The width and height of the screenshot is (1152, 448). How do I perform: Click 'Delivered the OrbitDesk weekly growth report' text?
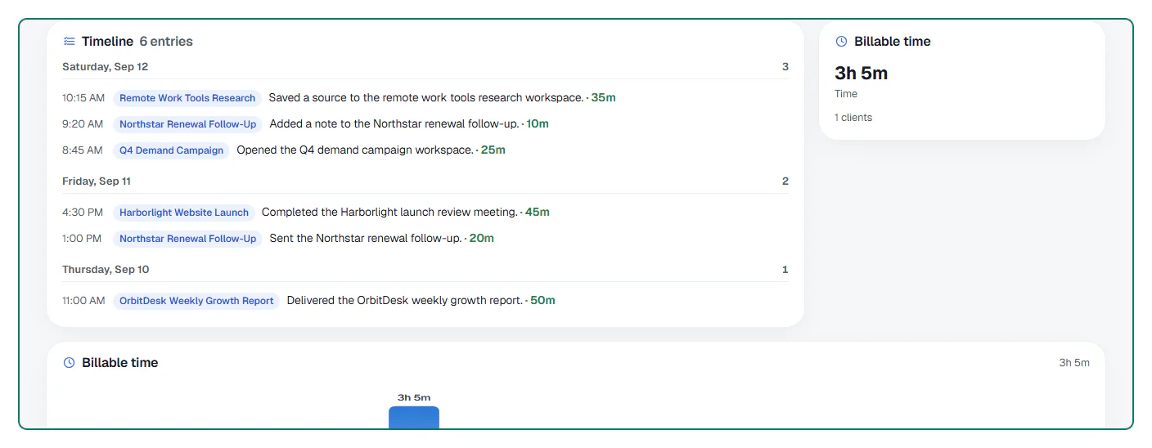[405, 301]
